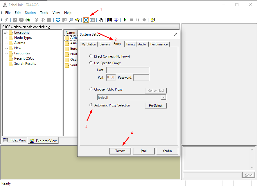Click the Help question mark toolbar icon

[152, 20]
